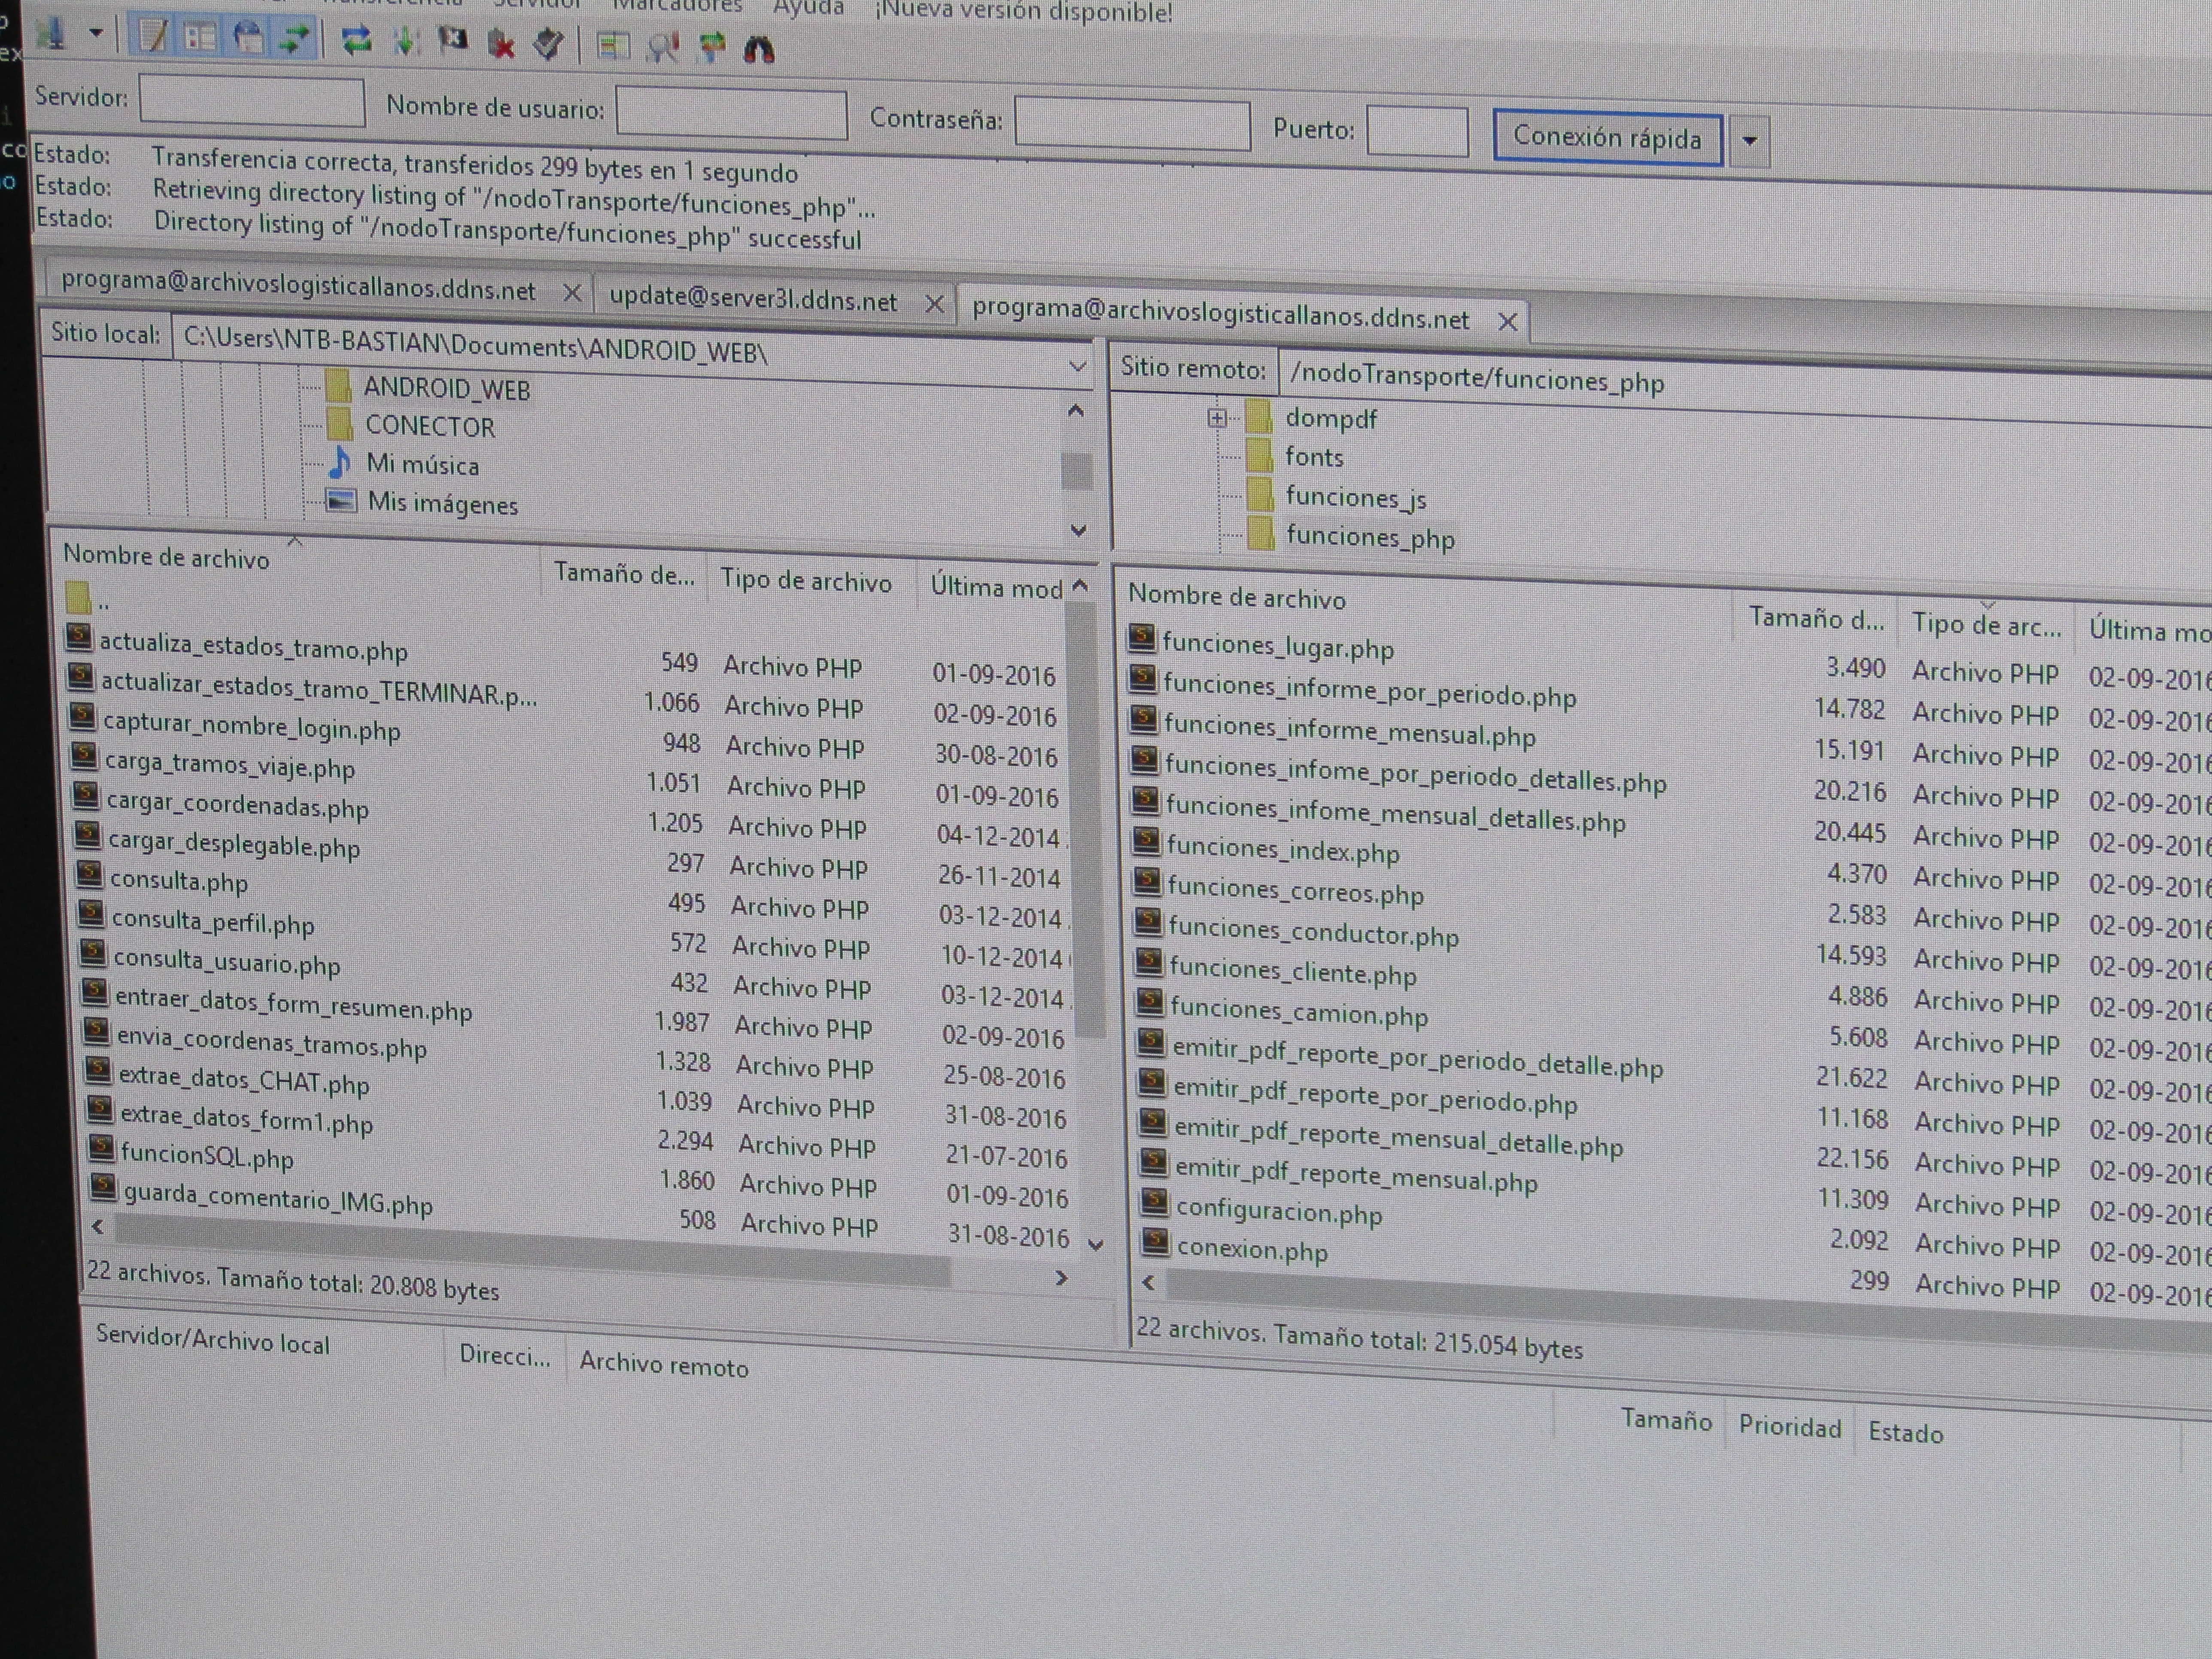The height and width of the screenshot is (1659, 2212).
Task: Refresh the file and folder lists
Action: coord(356,41)
